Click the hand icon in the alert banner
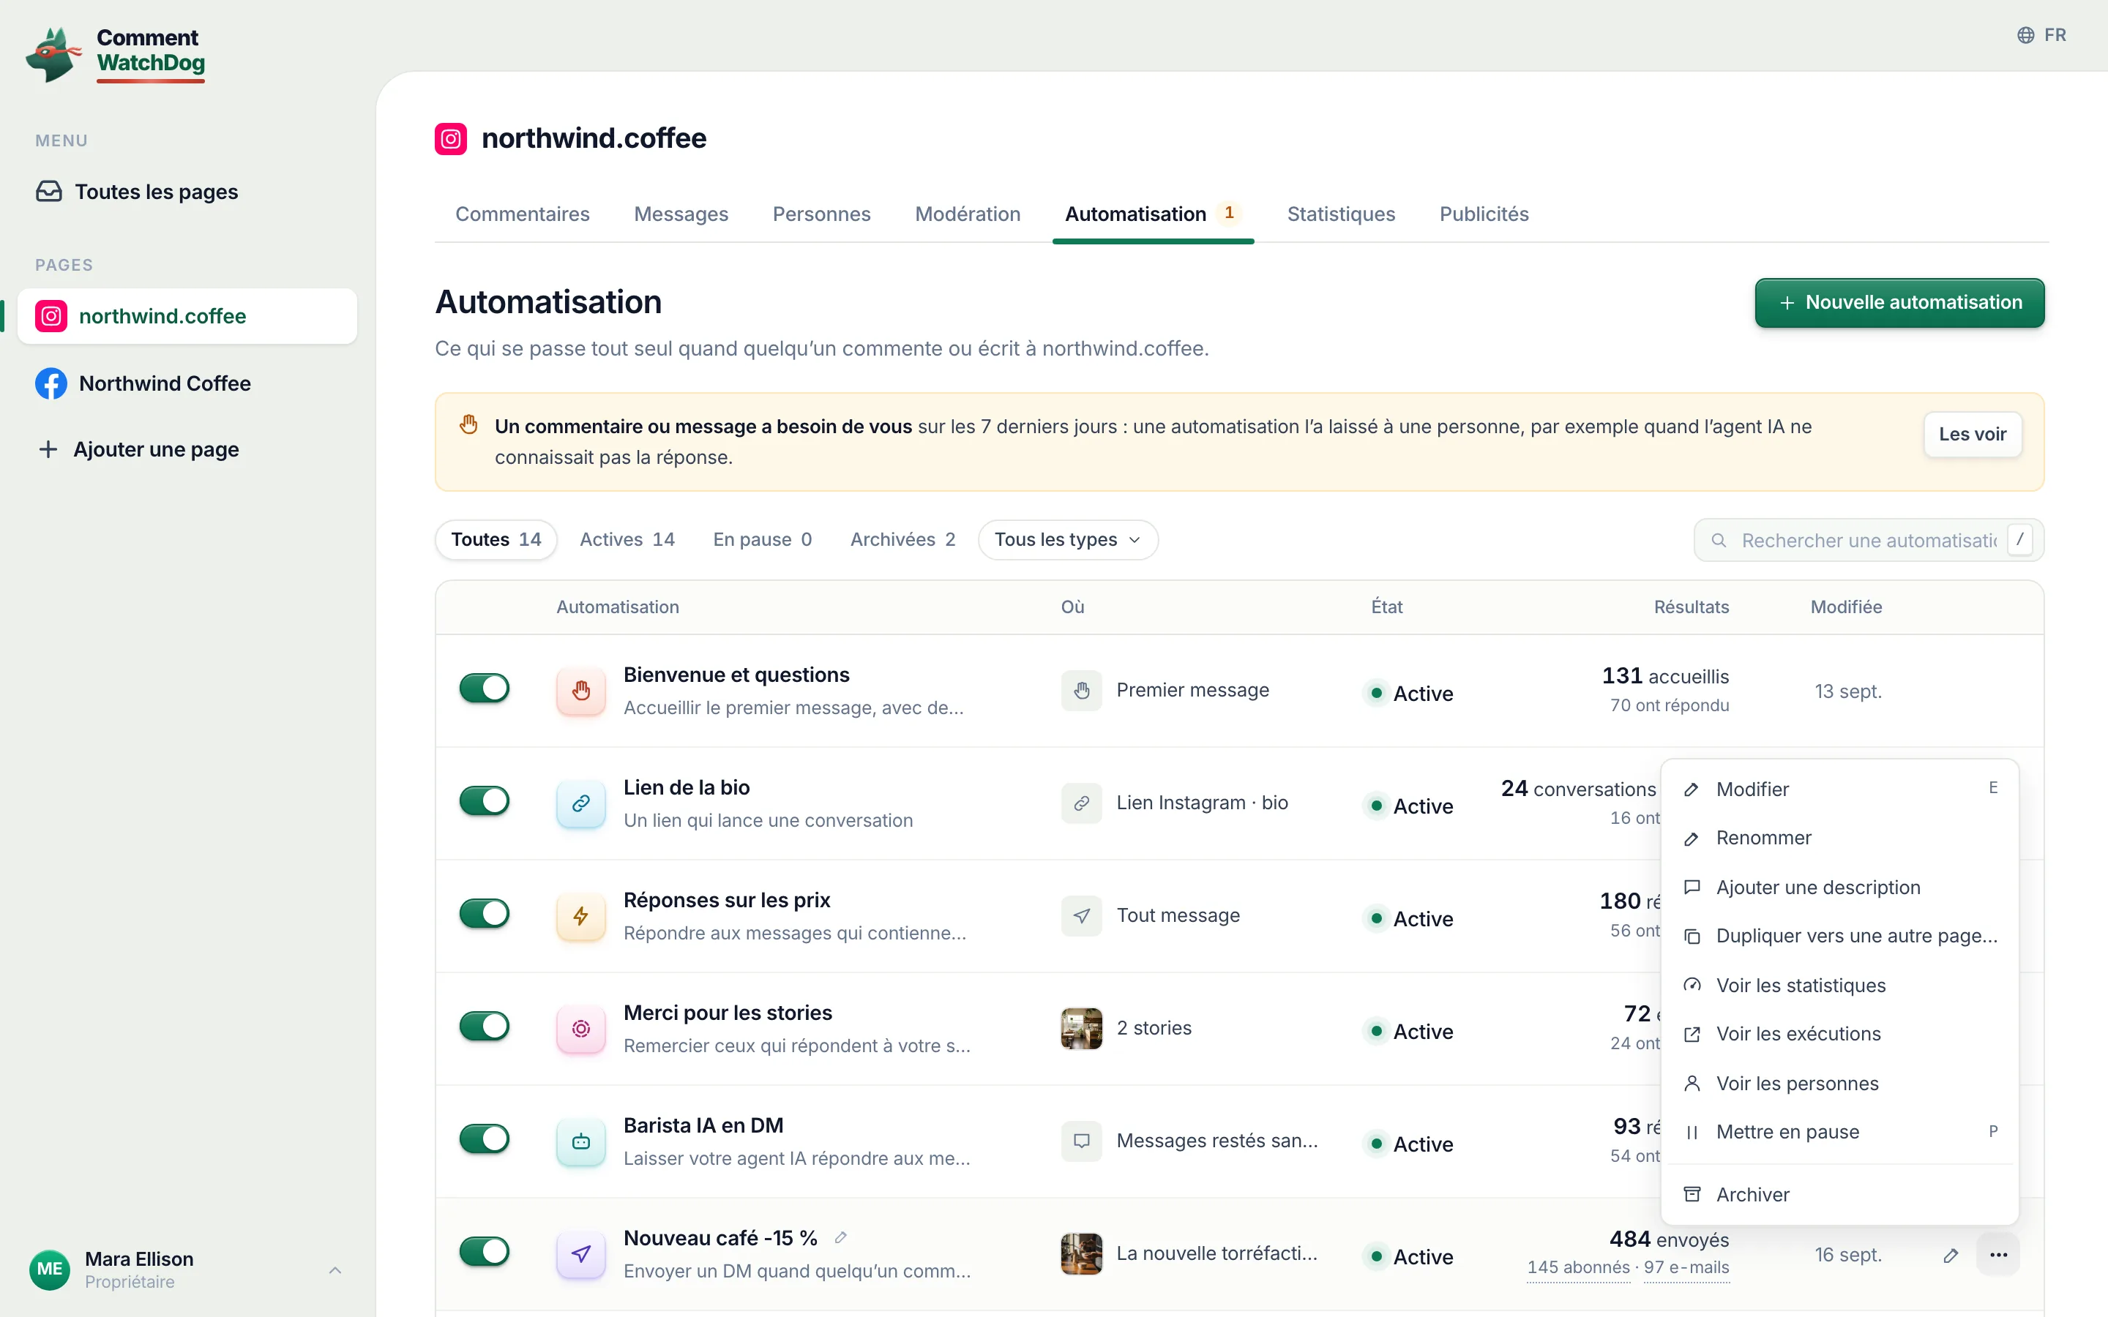The image size is (2108, 1317). [468, 425]
